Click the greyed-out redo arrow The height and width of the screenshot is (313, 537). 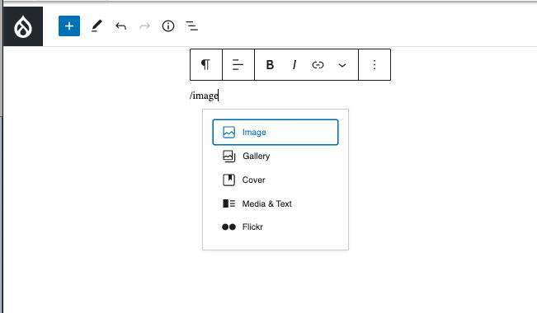144,26
